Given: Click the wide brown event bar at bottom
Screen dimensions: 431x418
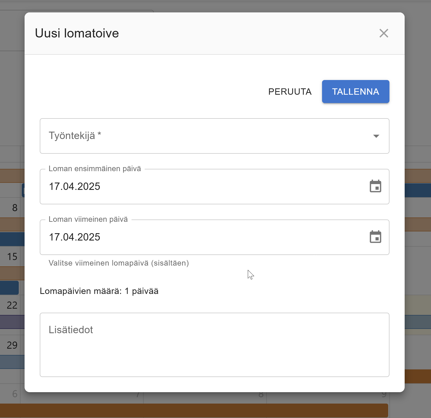Looking at the screenshot, I should click(194, 410).
